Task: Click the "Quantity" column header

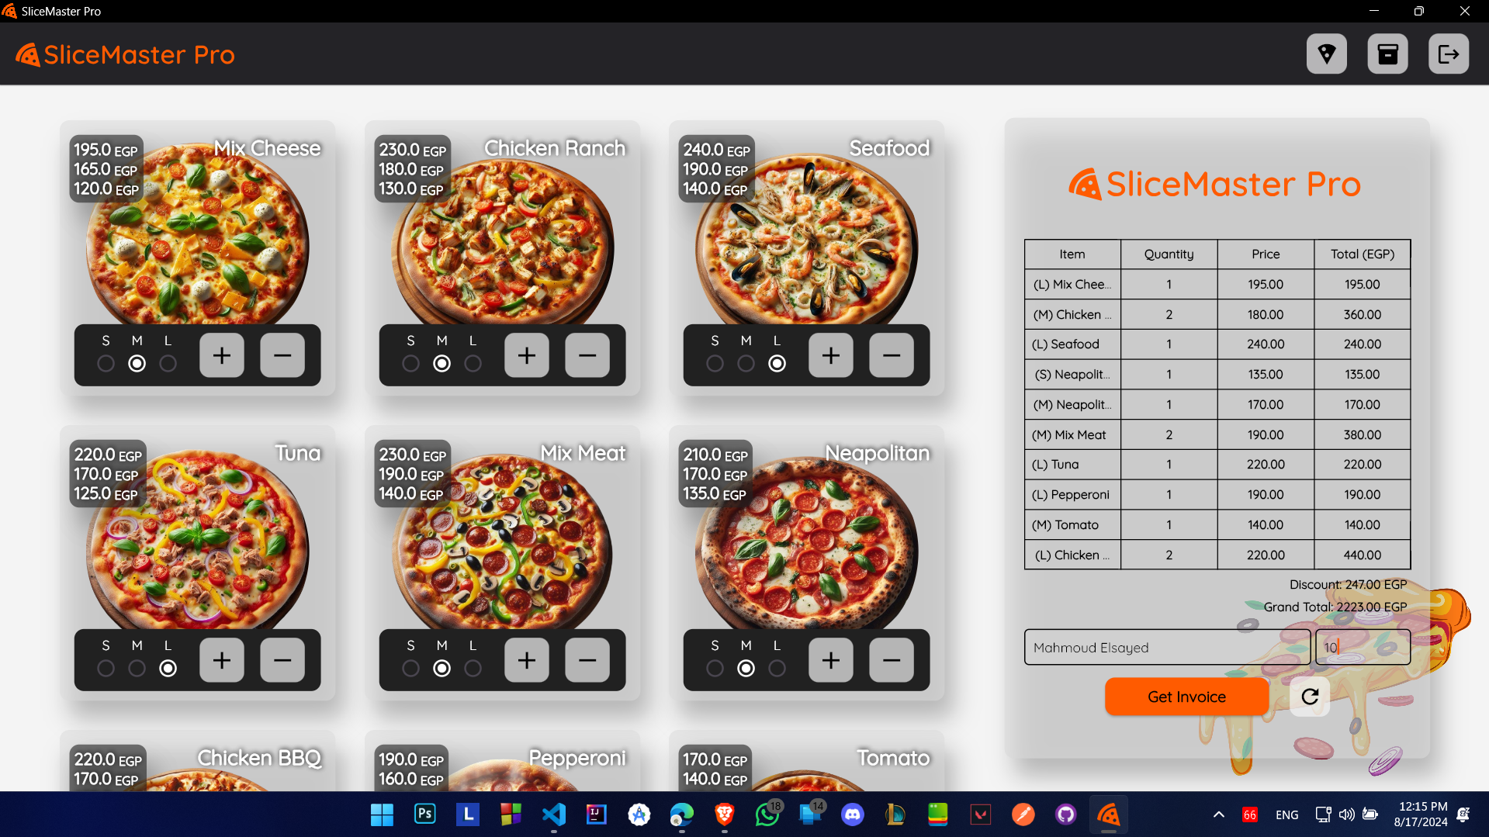Action: click(x=1169, y=254)
